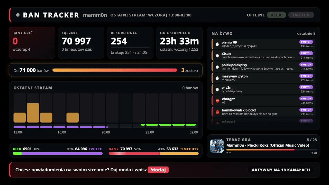Image resolution: width=329 pixels, height=185 pixels.
Task: Click the TWITCH badge beside kamilkowalskiplock2
Action: click(306, 110)
